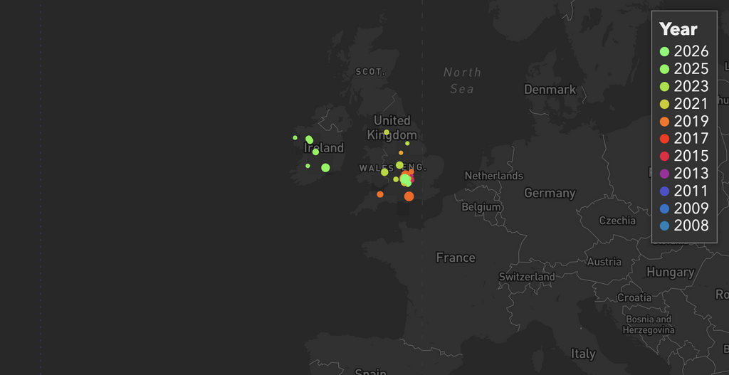Image resolution: width=729 pixels, height=375 pixels.
Task: Click the Hungary map label
Action: tap(671, 273)
